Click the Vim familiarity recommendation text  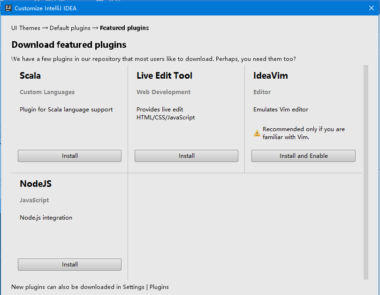tap(304, 133)
